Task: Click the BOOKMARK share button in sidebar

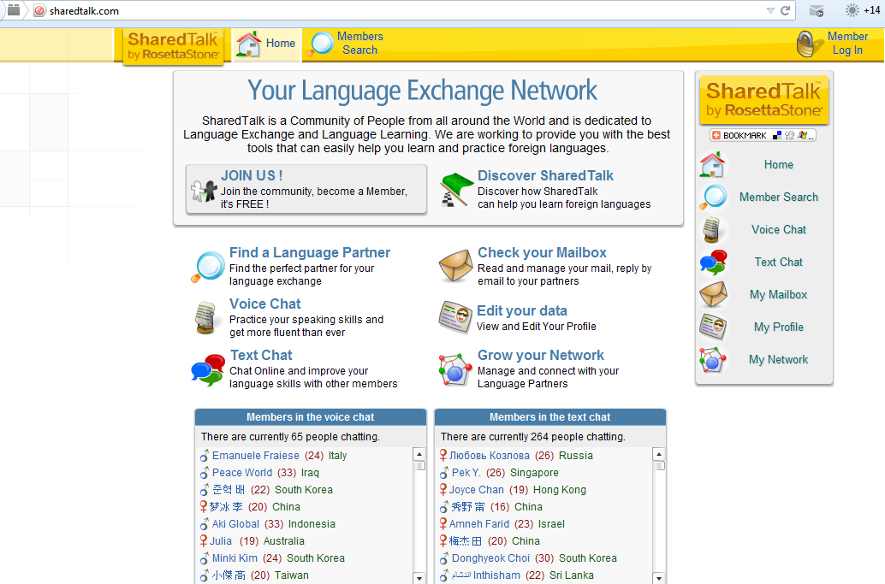Action: 763,135
